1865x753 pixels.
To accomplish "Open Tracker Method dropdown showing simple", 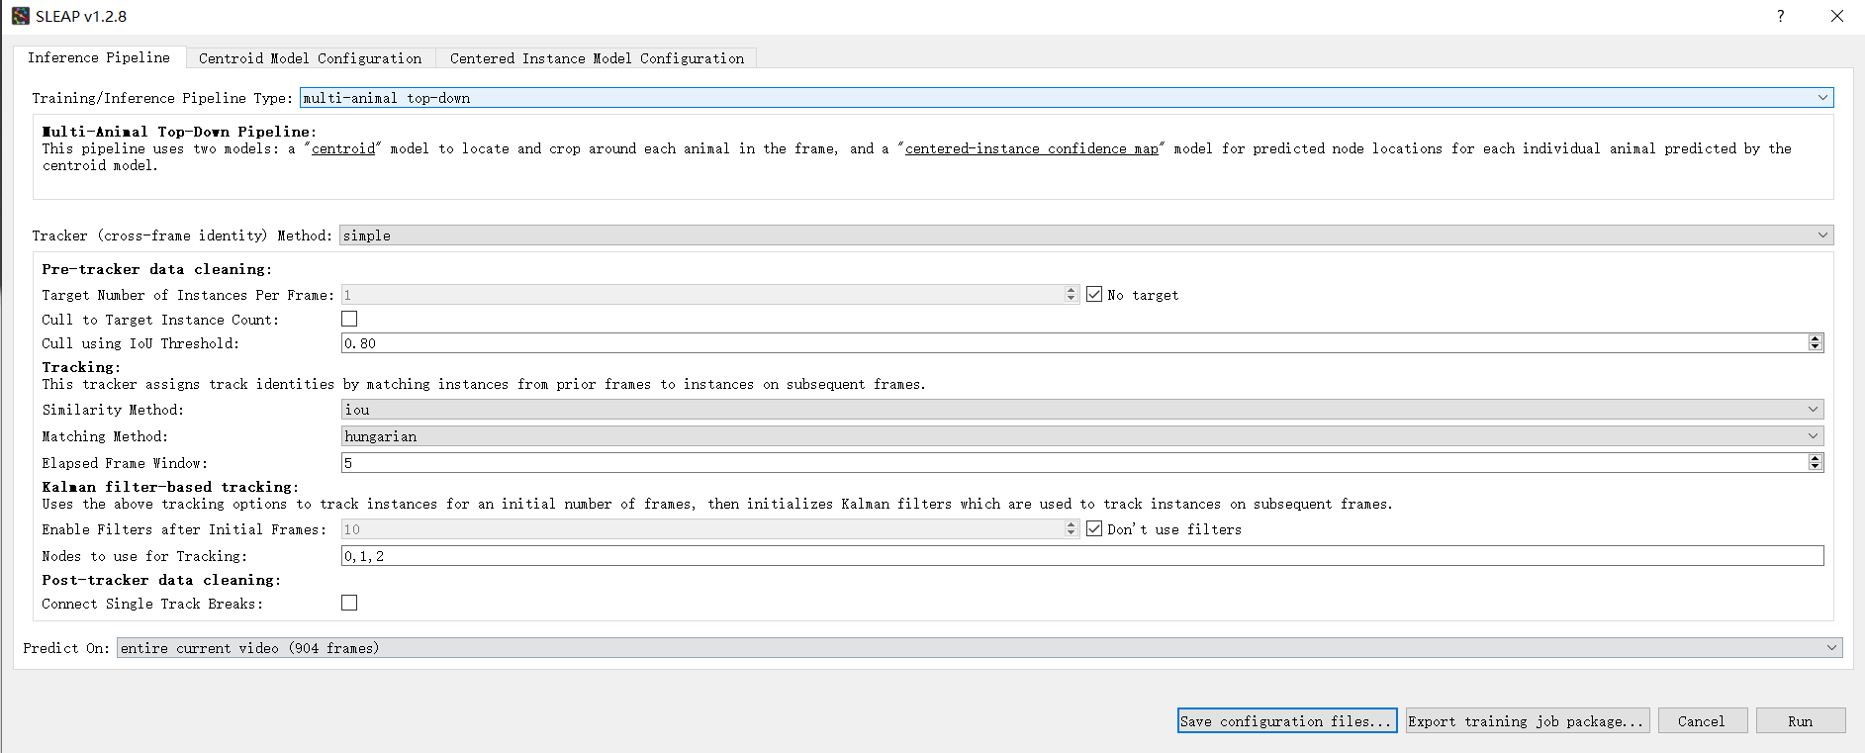I will [1086, 235].
